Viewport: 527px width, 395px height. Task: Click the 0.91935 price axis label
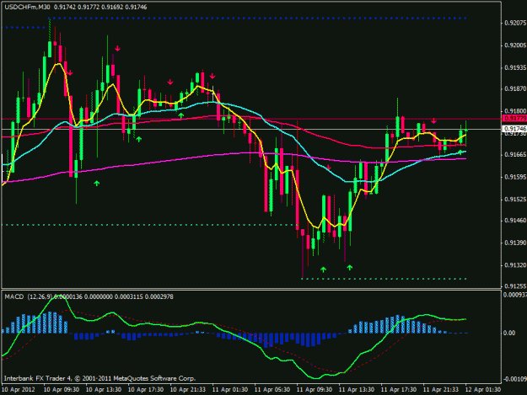[515, 67]
